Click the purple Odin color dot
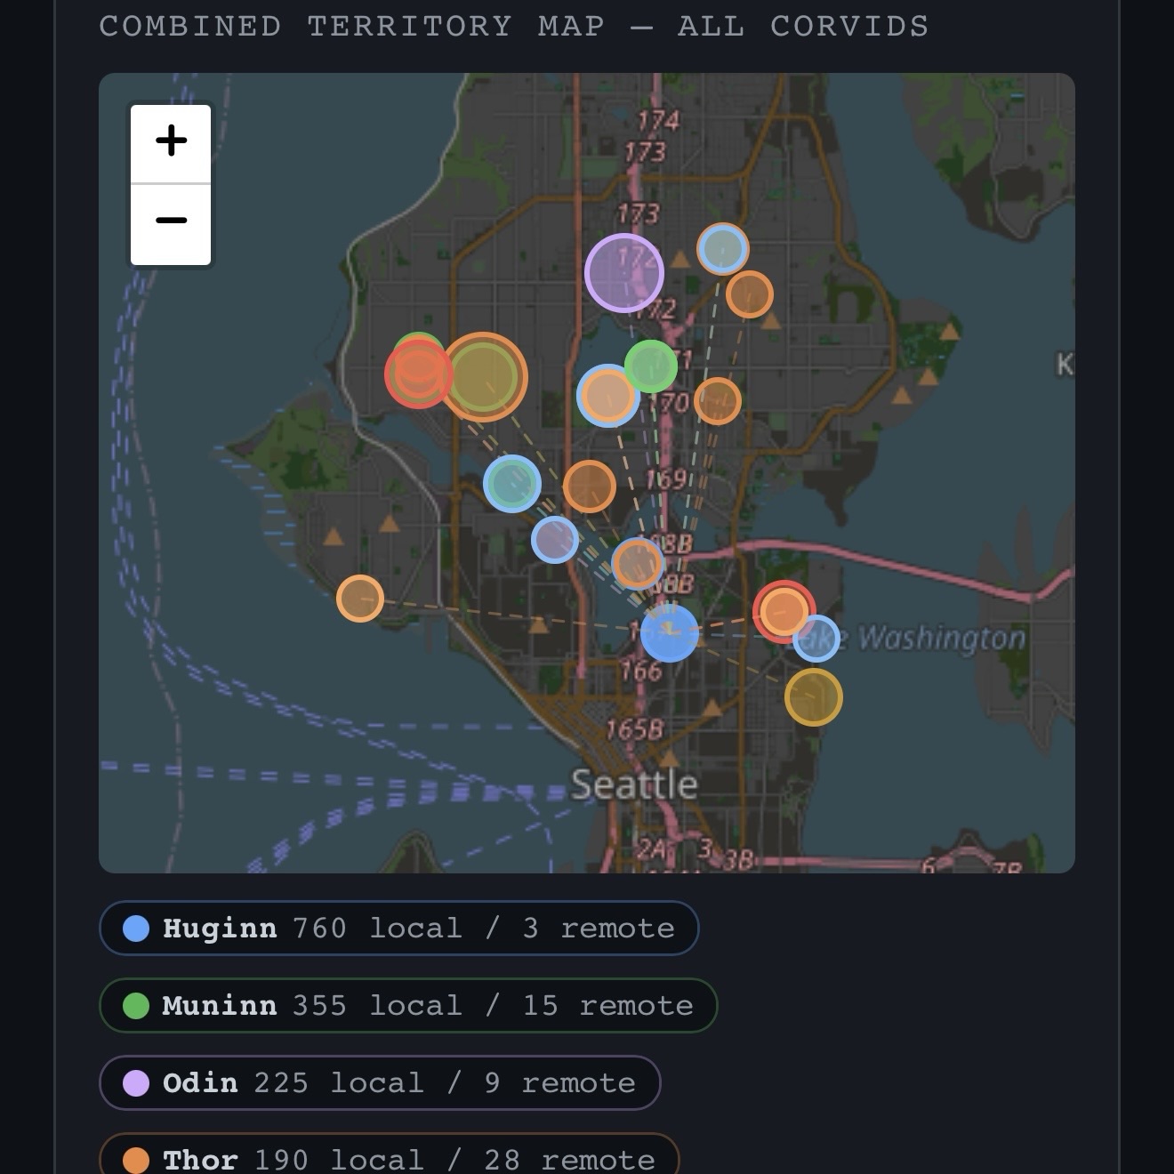 coord(136,1083)
